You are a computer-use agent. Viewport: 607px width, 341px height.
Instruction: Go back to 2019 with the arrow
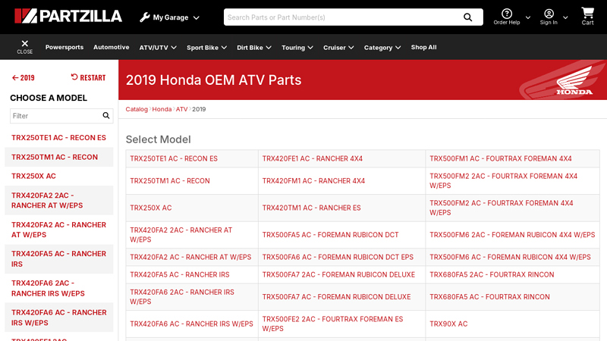24,78
